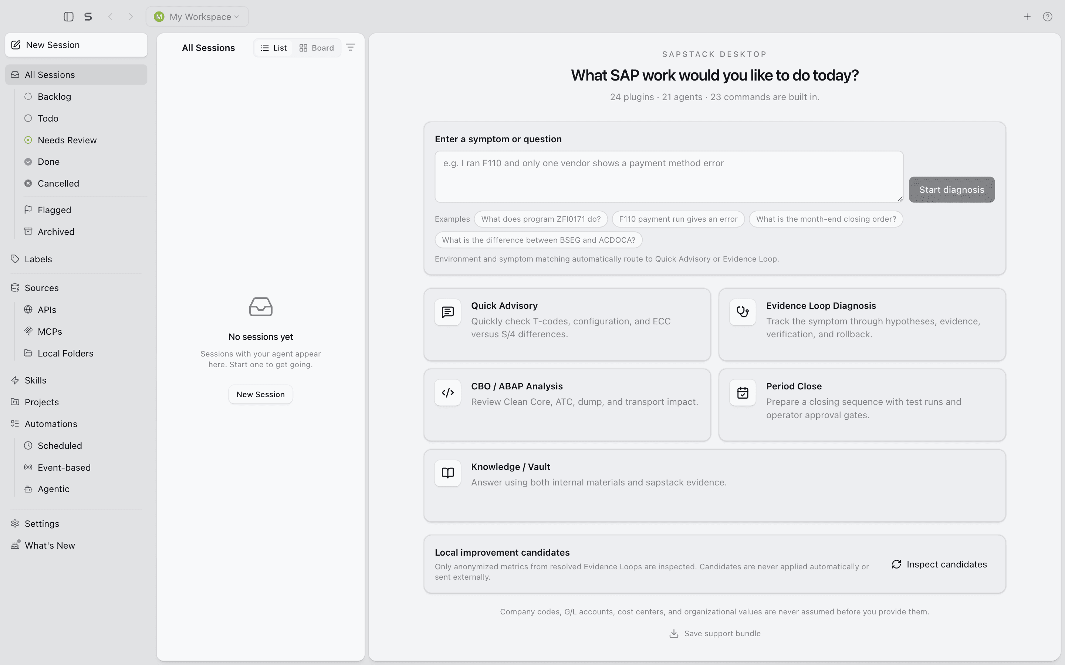Image resolution: width=1065 pixels, height=665 pixels.
Task: Open the My Workspace dropdown
Action: pyautogui.click(x=197, y=17)
